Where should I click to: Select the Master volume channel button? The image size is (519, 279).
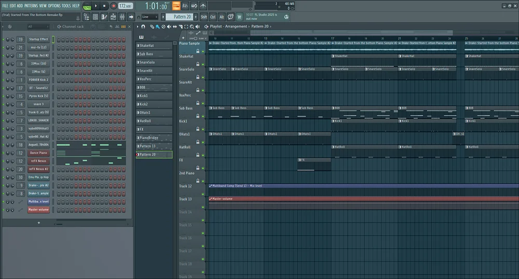(38, 210)
